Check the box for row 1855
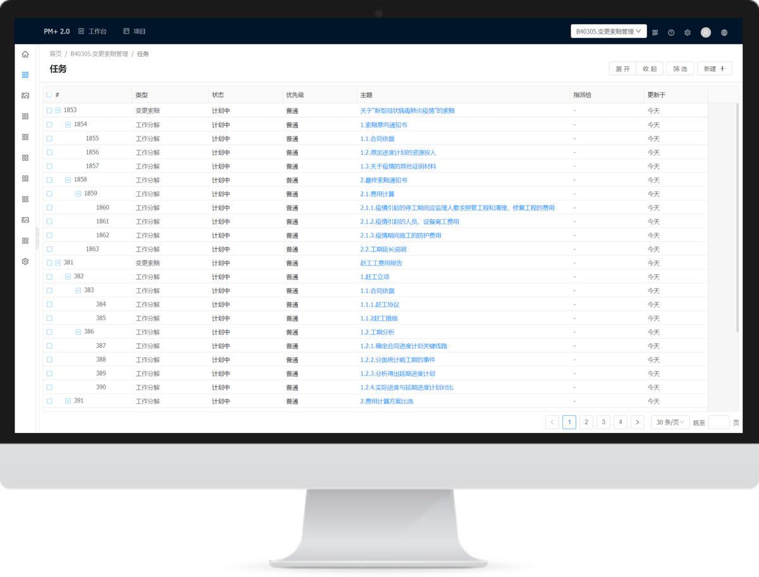Screen dimensions: 759x577 49,138
